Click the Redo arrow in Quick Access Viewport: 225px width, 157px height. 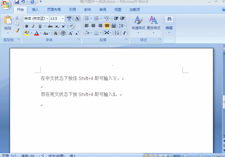point(33,2)
